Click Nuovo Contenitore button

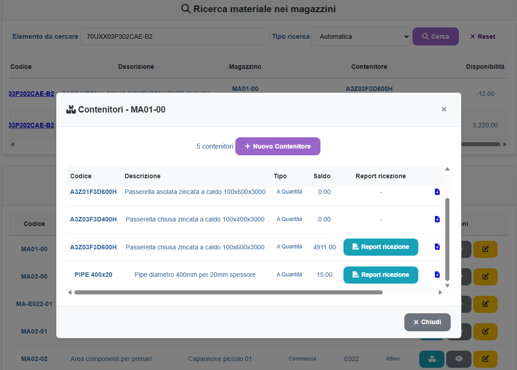point(278,146)
